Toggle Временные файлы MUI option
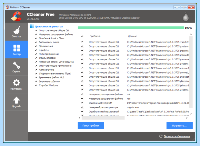The image size is (200, 146). (36, 77)
